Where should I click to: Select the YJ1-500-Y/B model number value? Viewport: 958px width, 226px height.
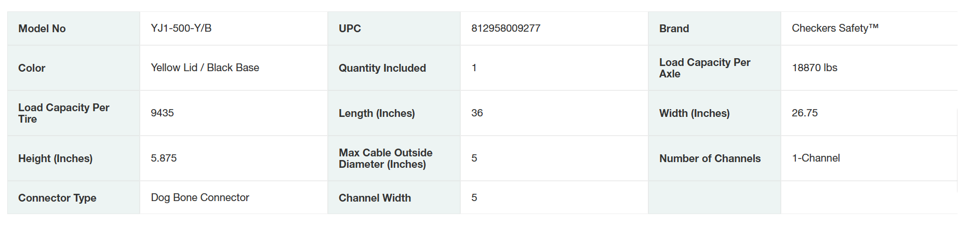181,28
